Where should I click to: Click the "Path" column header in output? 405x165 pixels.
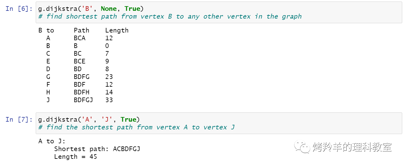(81, 30)
